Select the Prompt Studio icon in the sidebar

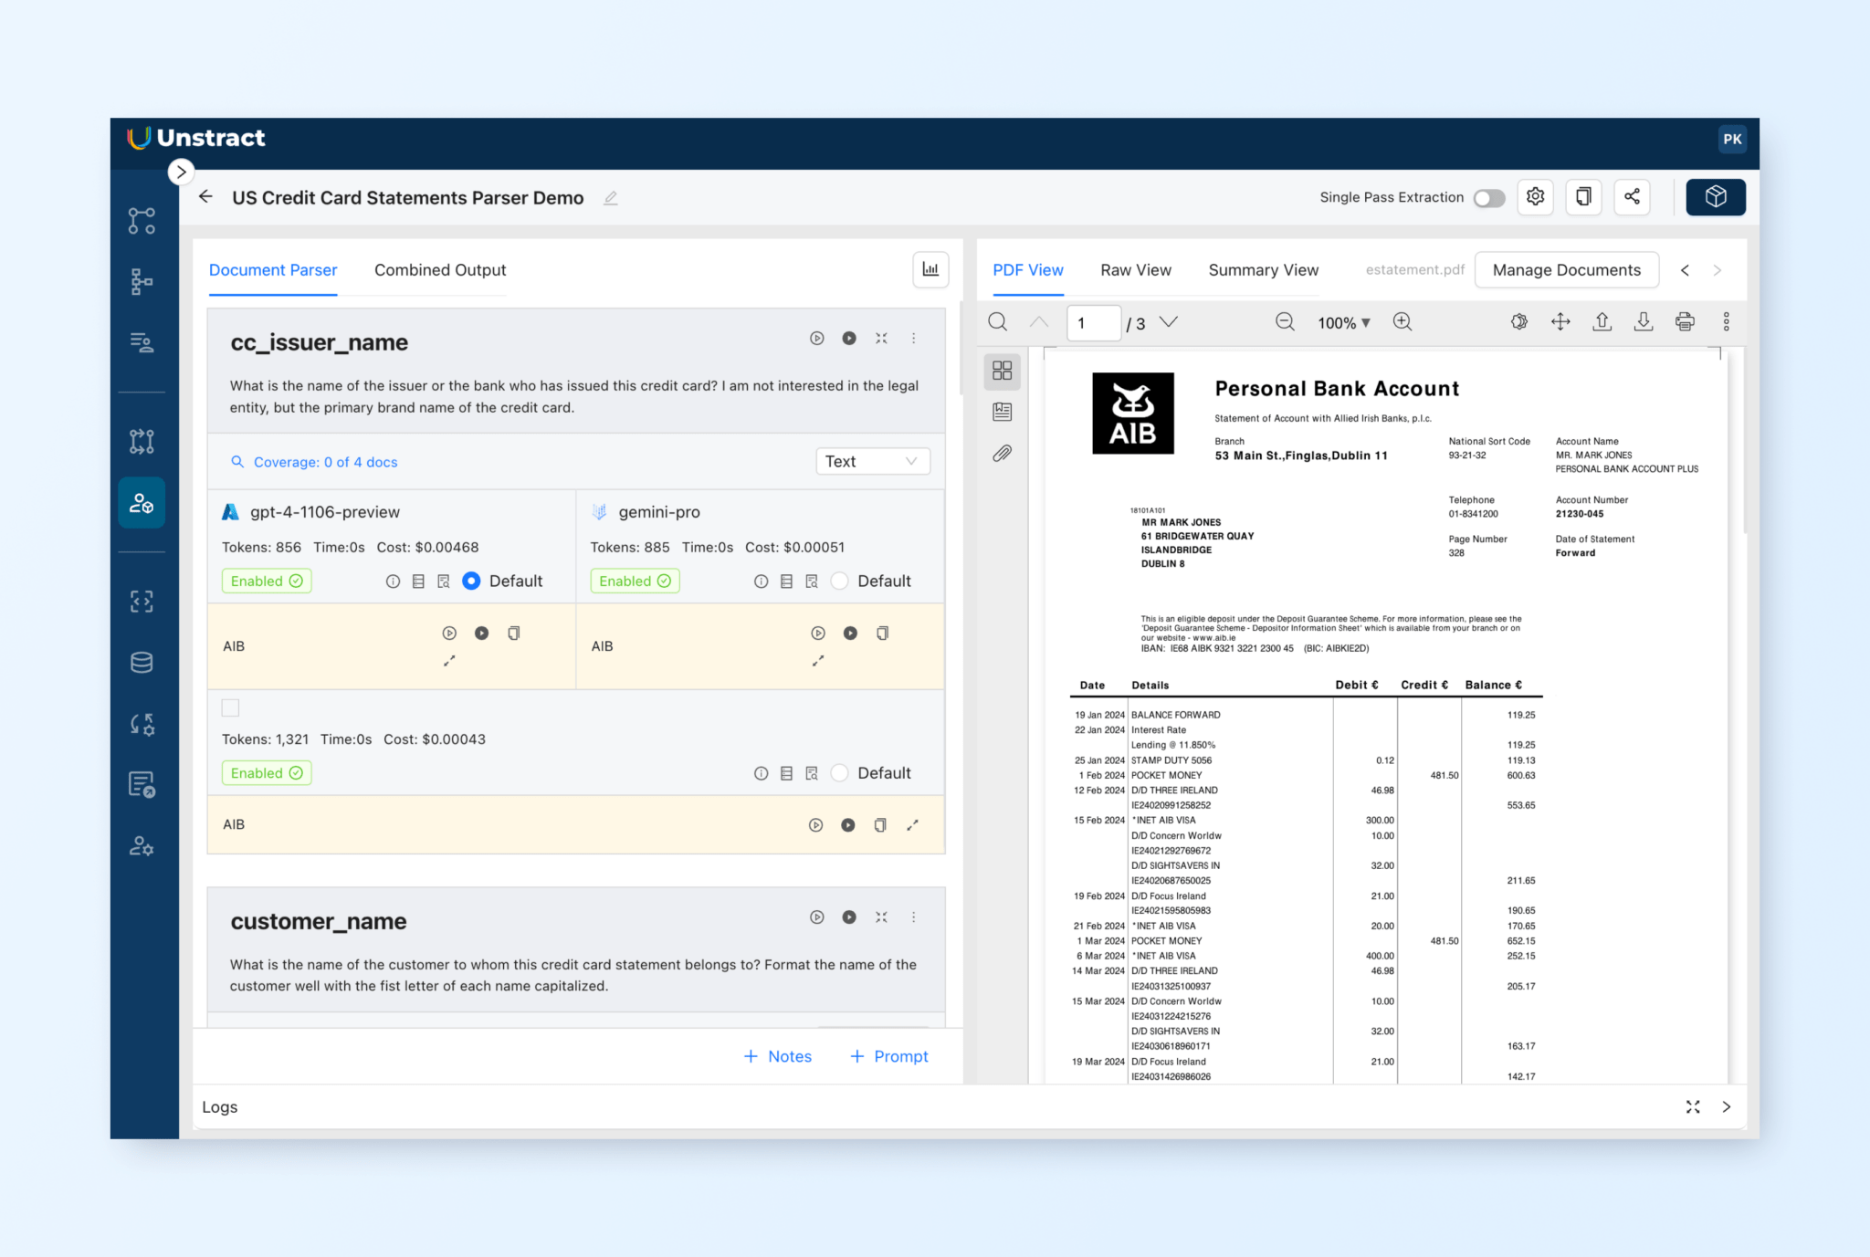tap(142, 502)
